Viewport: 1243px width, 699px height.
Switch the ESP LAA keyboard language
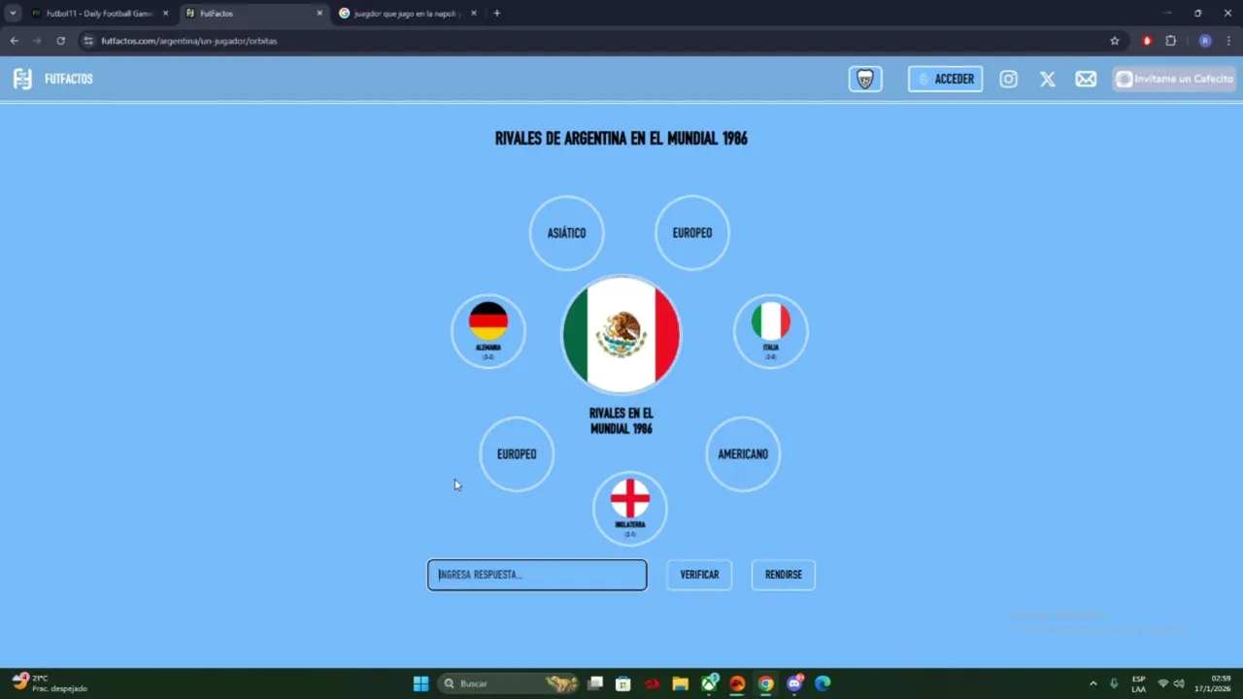1138,683
